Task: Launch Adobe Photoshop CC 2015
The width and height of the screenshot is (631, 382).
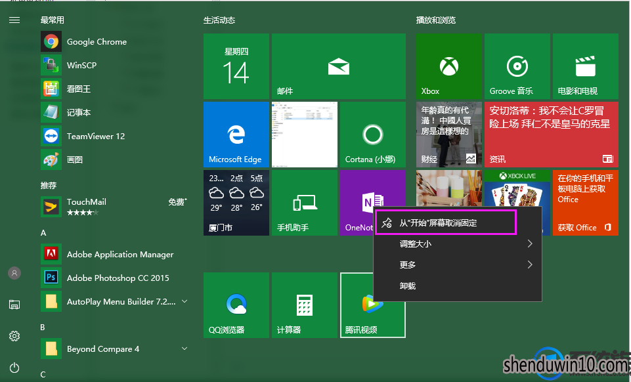Action: click(x=114, y=278)
